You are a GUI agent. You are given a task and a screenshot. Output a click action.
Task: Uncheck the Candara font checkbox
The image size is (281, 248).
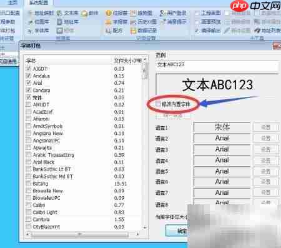coord(28,90)
